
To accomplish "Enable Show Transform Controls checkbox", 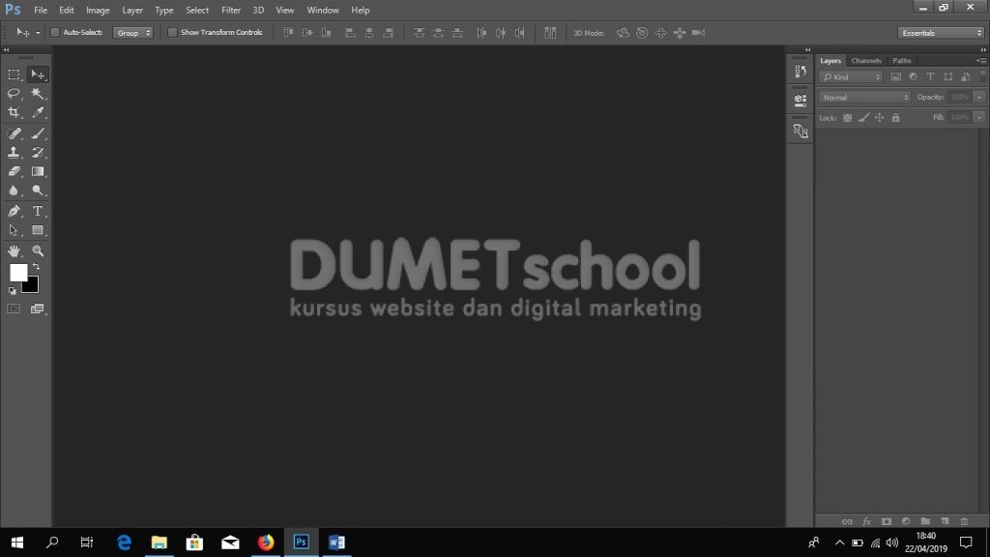I will [x=172, y=32].
